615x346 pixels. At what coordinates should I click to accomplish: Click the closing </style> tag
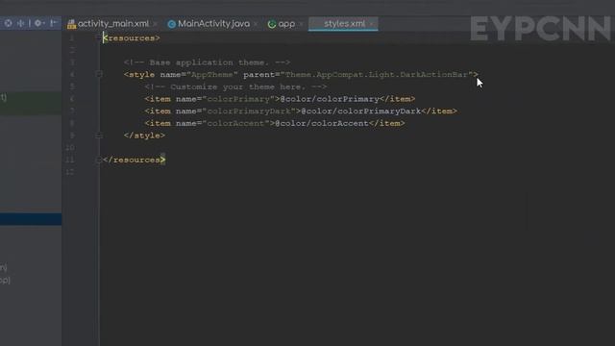click(x=144, y=136)
